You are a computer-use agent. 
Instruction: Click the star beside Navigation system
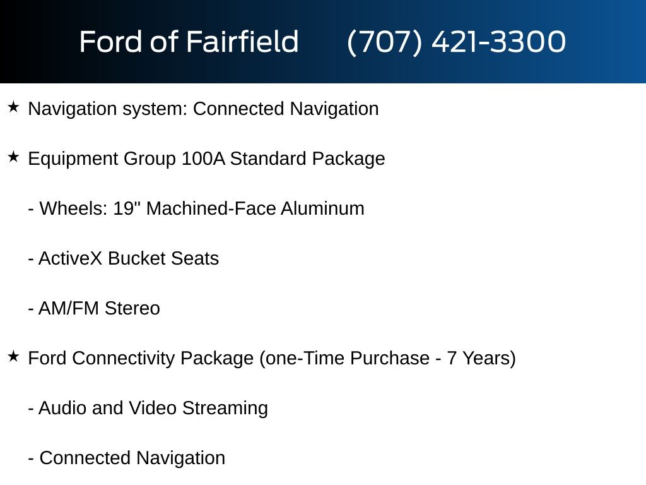click(14, 107)
